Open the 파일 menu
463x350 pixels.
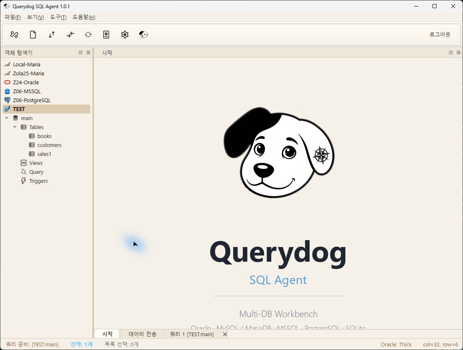click(x=13, y=17)
